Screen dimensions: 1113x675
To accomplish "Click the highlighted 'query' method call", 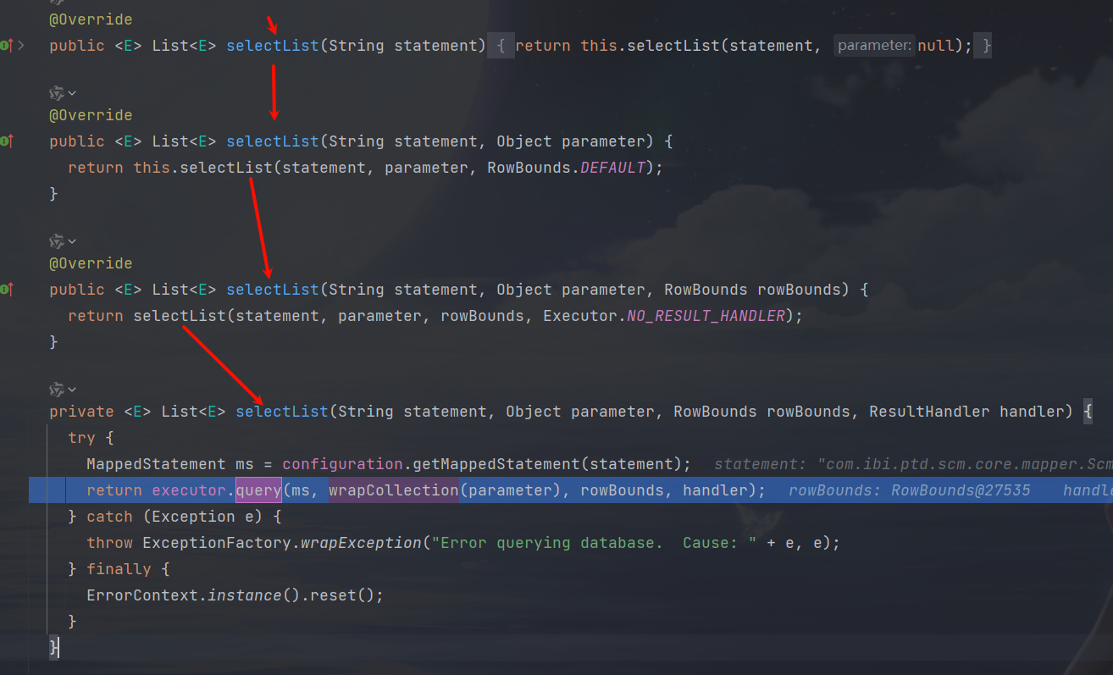I will [258, 490].
